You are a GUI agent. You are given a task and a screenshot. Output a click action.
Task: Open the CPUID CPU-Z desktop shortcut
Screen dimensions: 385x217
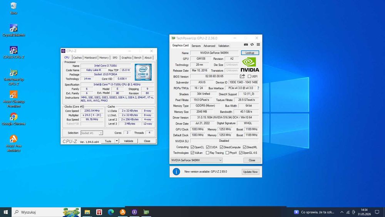pyautogui.click(x=13, y=52)
